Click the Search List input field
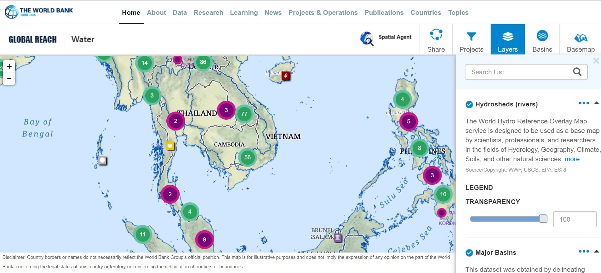Image resolution: width=601 pixels, height=273 pixels. point(520,72)
